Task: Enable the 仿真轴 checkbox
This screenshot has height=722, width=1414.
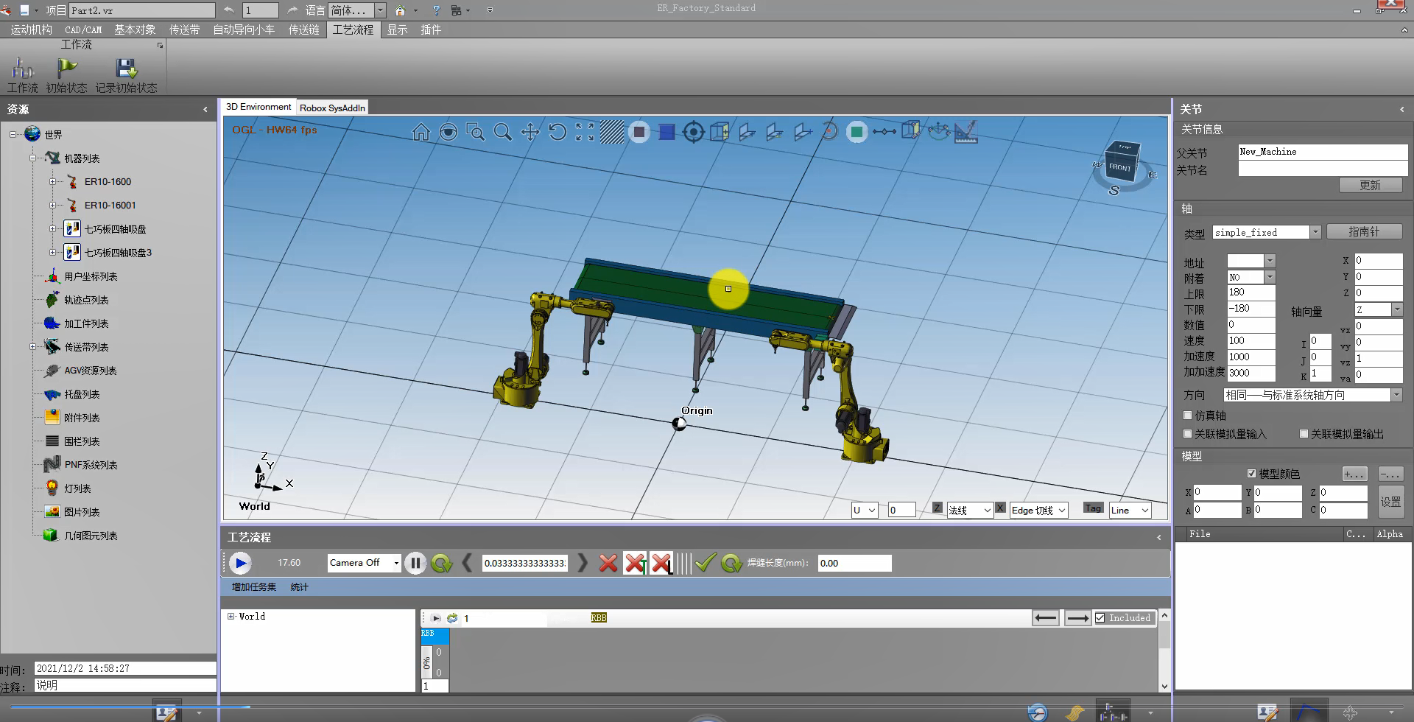Action: coord(1187,416)
